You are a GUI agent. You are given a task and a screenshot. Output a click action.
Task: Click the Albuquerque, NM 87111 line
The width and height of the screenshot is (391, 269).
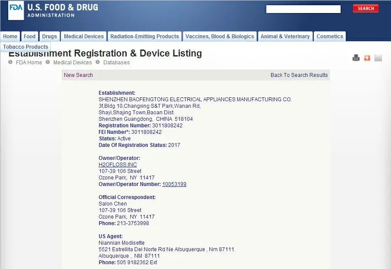(x=129, y=256)
